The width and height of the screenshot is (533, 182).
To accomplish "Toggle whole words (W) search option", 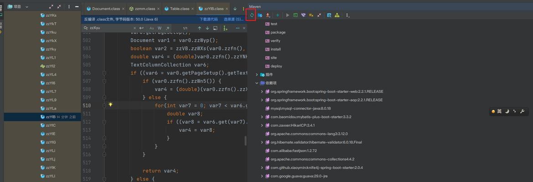I will [x=160, y=28].
